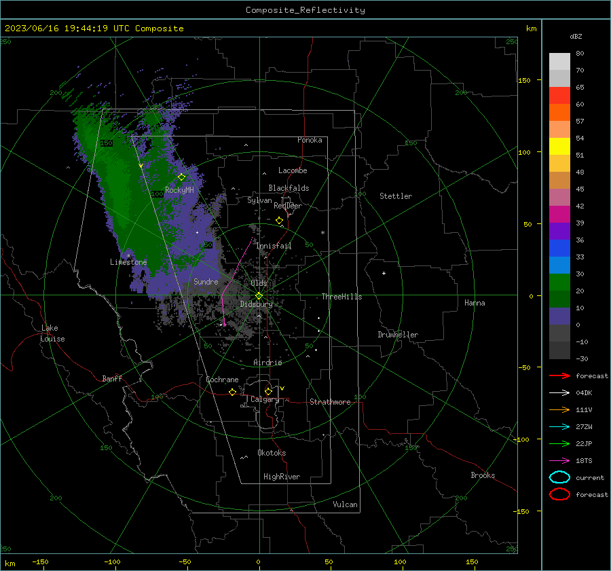Click the Okotoks city label
Image resolution: width=611 pixels, height=571 pixels.
pos(272,453)
